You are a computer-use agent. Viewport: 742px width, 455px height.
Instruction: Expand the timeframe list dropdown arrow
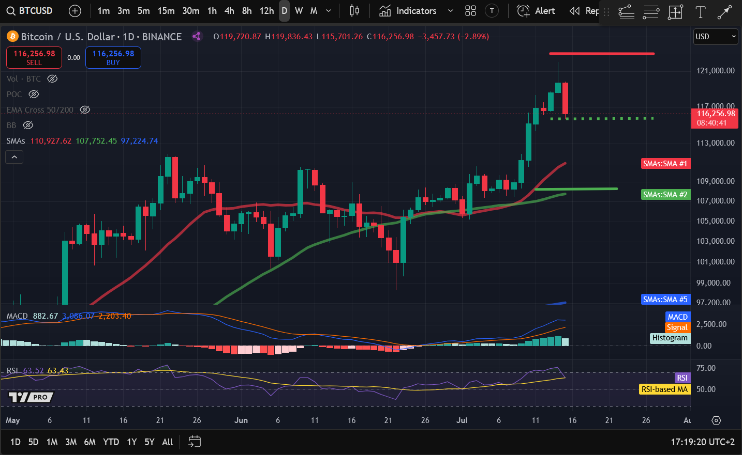[329, 11]
